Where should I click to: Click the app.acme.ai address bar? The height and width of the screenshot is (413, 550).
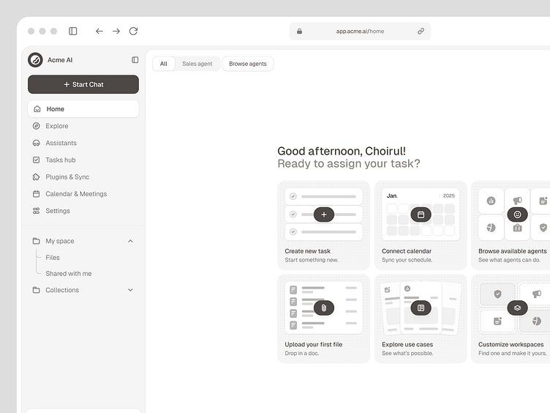[x=359, y=31]
